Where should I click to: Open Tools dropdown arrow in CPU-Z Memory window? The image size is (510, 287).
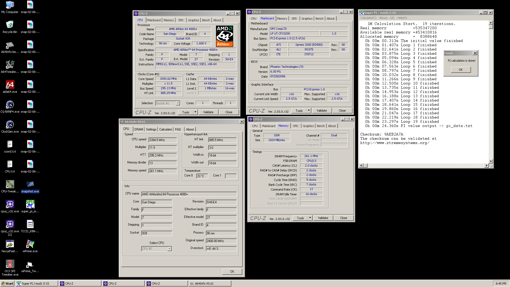[310, 218]
